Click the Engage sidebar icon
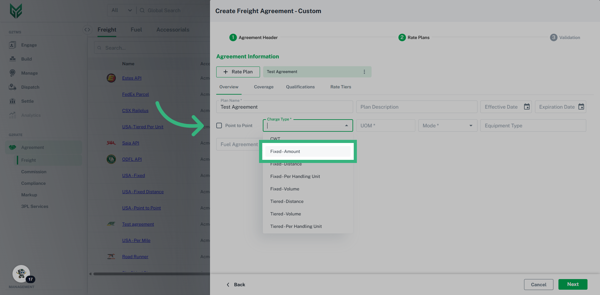The image size is (600, 295). tap(12, 45)
